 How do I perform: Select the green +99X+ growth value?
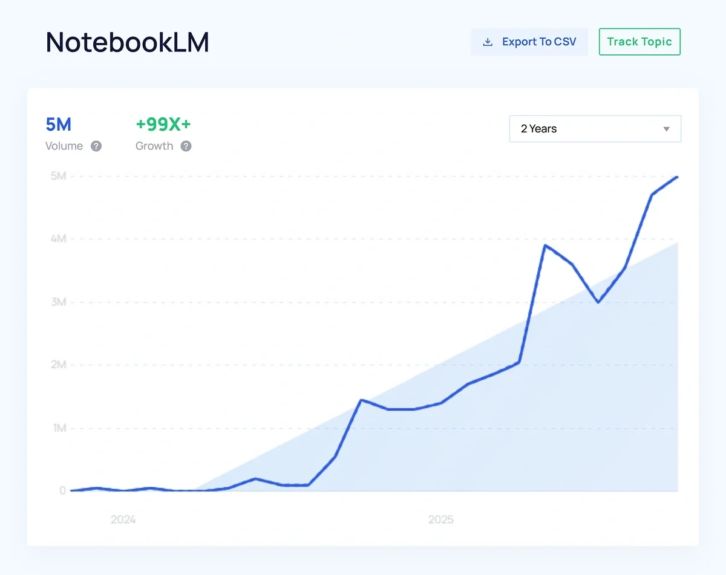[x=163, y=125]
